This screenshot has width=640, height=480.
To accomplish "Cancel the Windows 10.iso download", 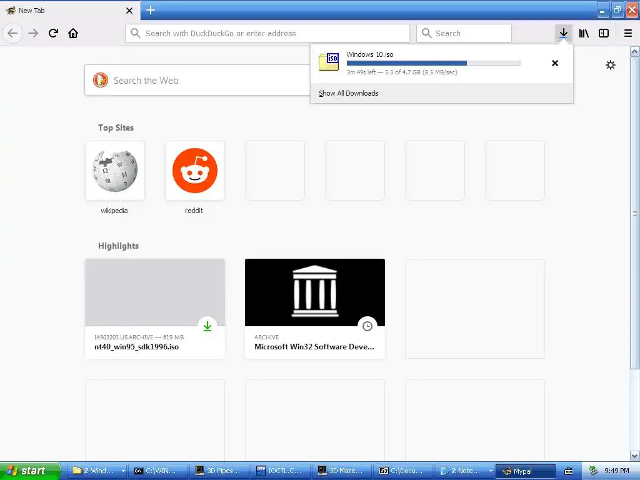I will pyautogui.click(x=555, y=63).
